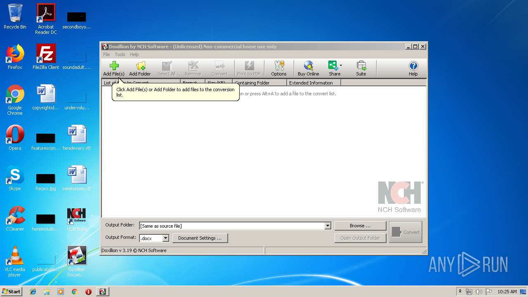The width and height of the screenshot is (528, 297).
Task: Click the Containing Folder column header
Action: pos(259,83)
